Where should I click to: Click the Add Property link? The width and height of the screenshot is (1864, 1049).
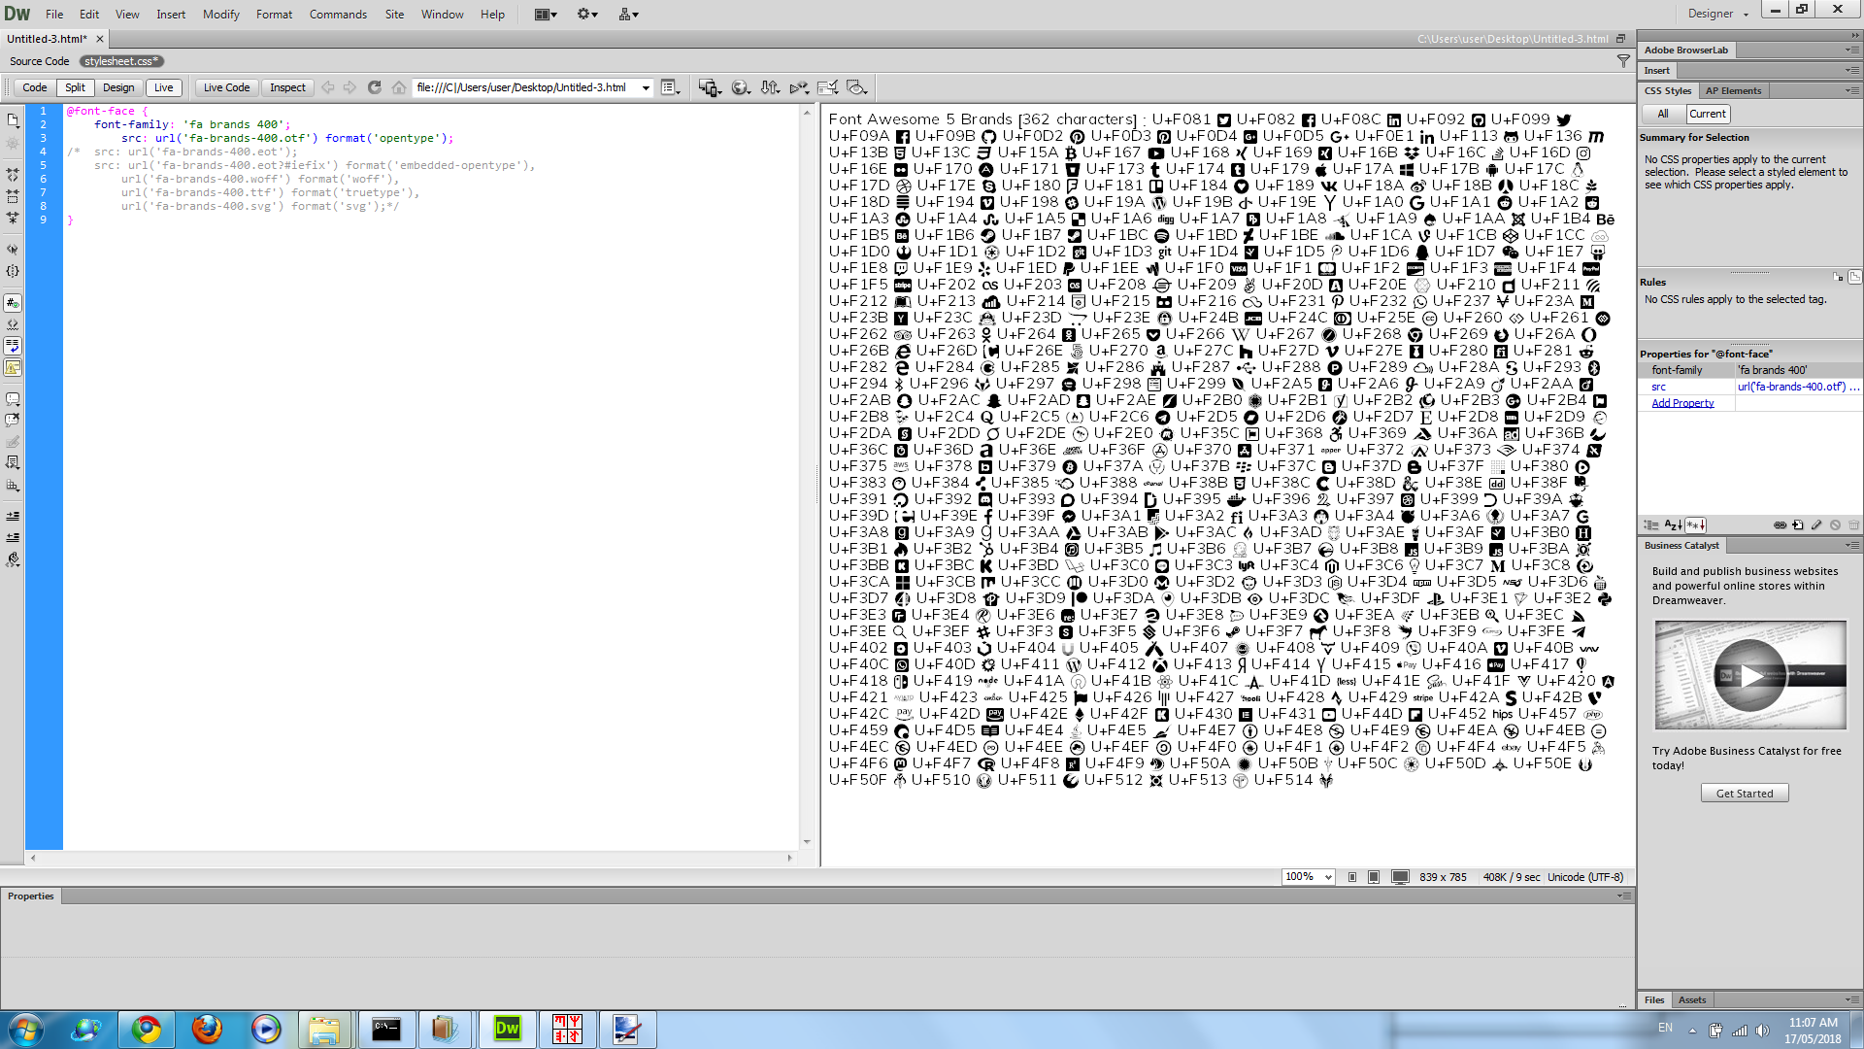coord(1682,403)
